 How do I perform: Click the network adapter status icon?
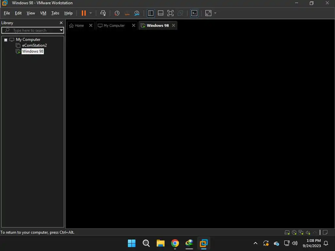301,232
